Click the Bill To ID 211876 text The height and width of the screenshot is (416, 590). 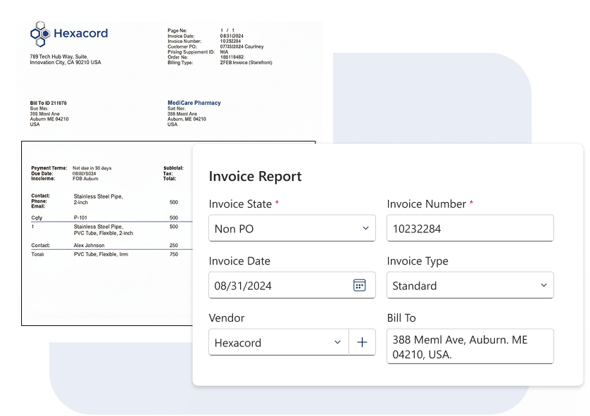coord(48,103)
